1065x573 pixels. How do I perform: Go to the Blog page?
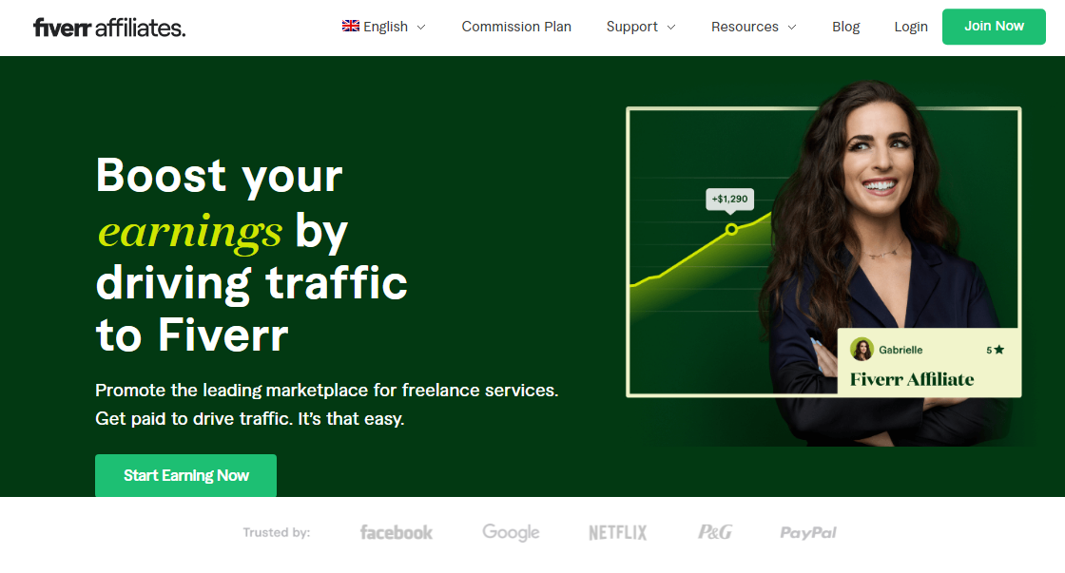pyautogui.click(x=845, y=27)
